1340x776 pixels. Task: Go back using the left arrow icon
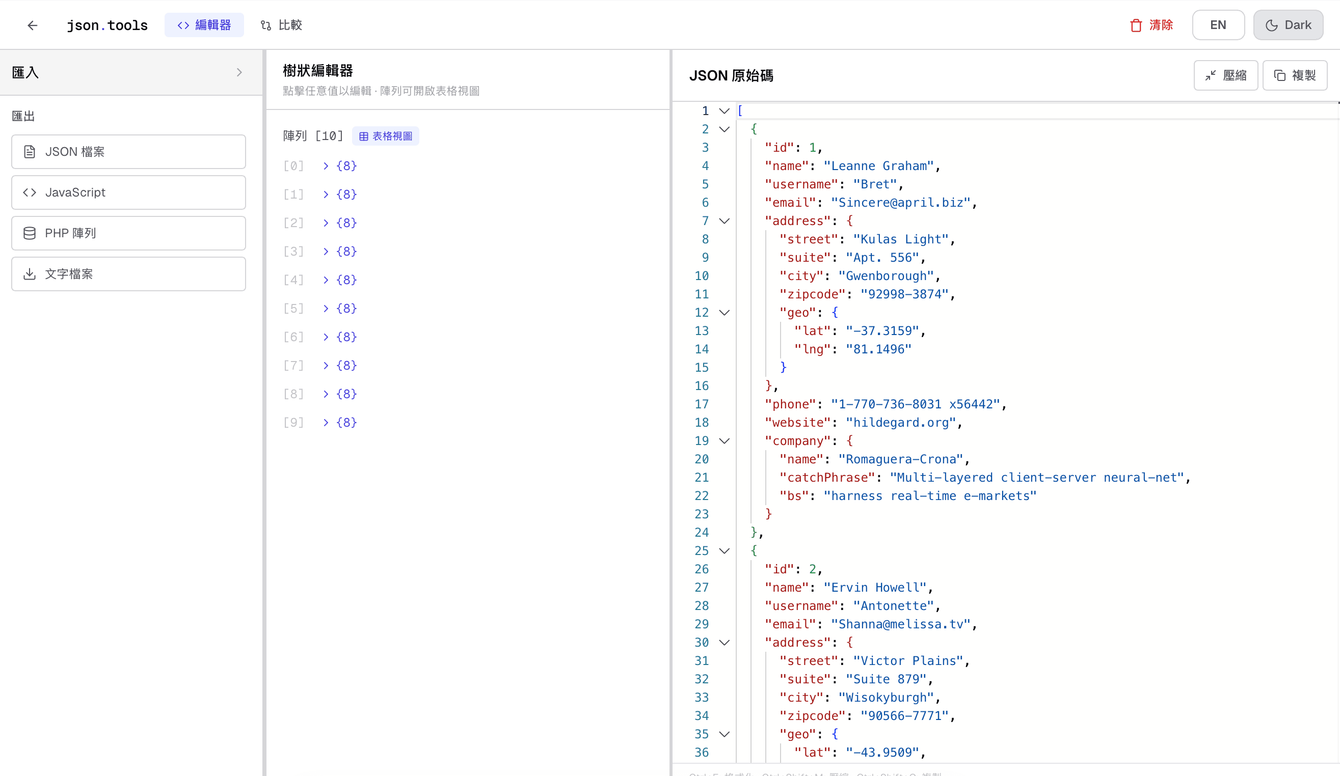33,25
